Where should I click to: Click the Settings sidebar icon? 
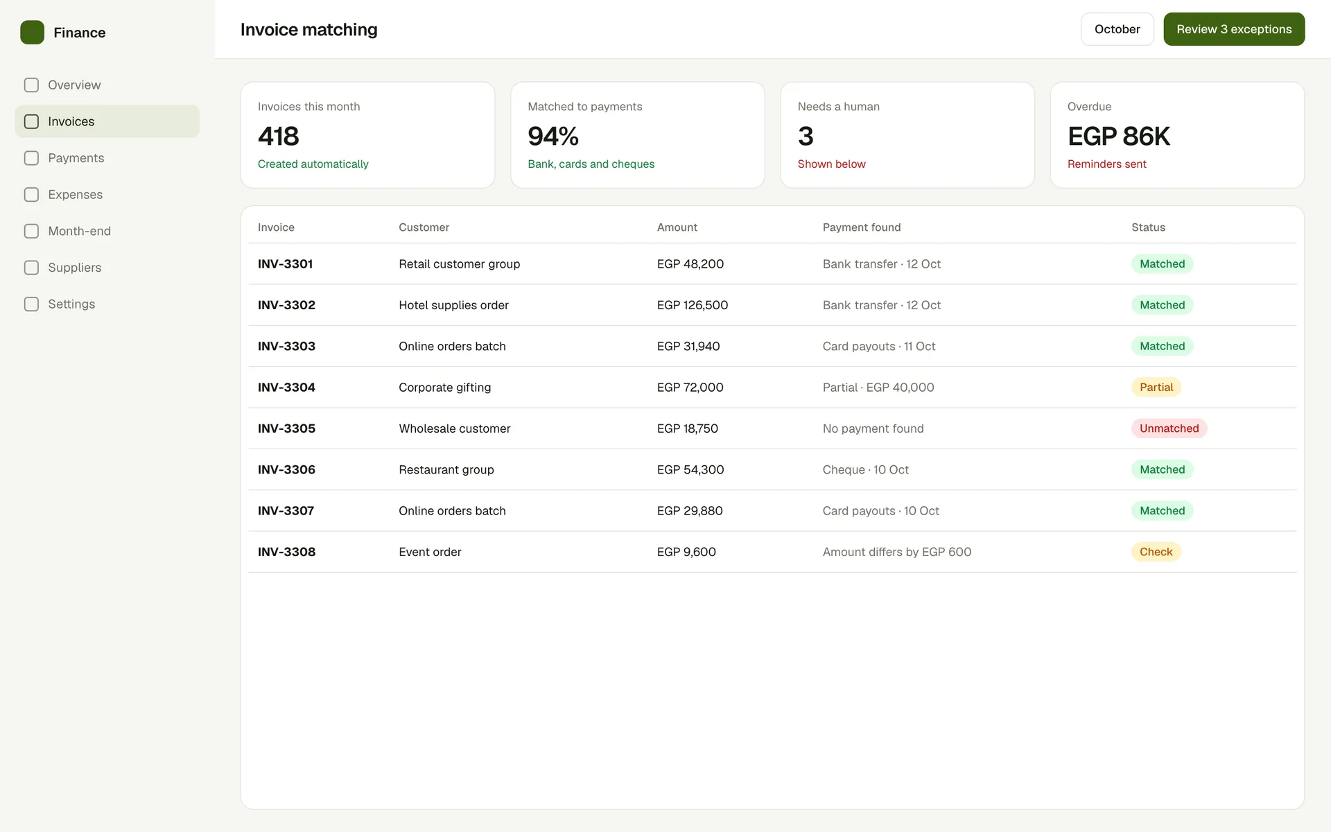point(31,304)
